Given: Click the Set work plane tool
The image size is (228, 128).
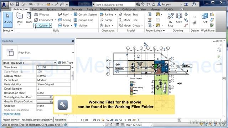Looking at the screenshot, I should click(205, 18).
